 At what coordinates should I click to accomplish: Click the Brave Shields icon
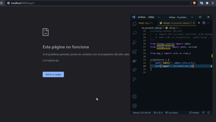[x=194, y=3]
